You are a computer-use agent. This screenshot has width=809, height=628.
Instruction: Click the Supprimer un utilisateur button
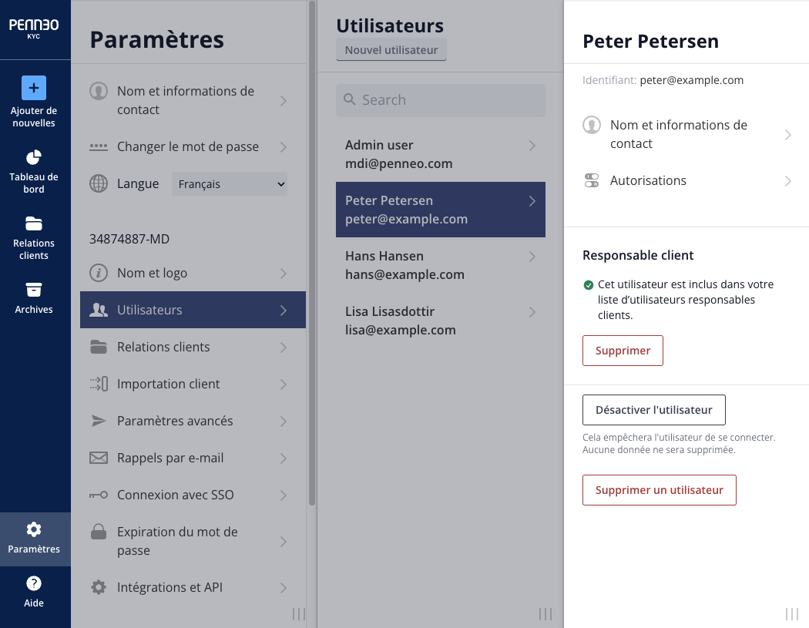(659, 490)
